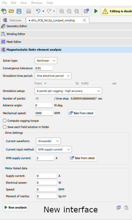Click the disabled From time field
132x220 pixels.
[x=59, y=83]
